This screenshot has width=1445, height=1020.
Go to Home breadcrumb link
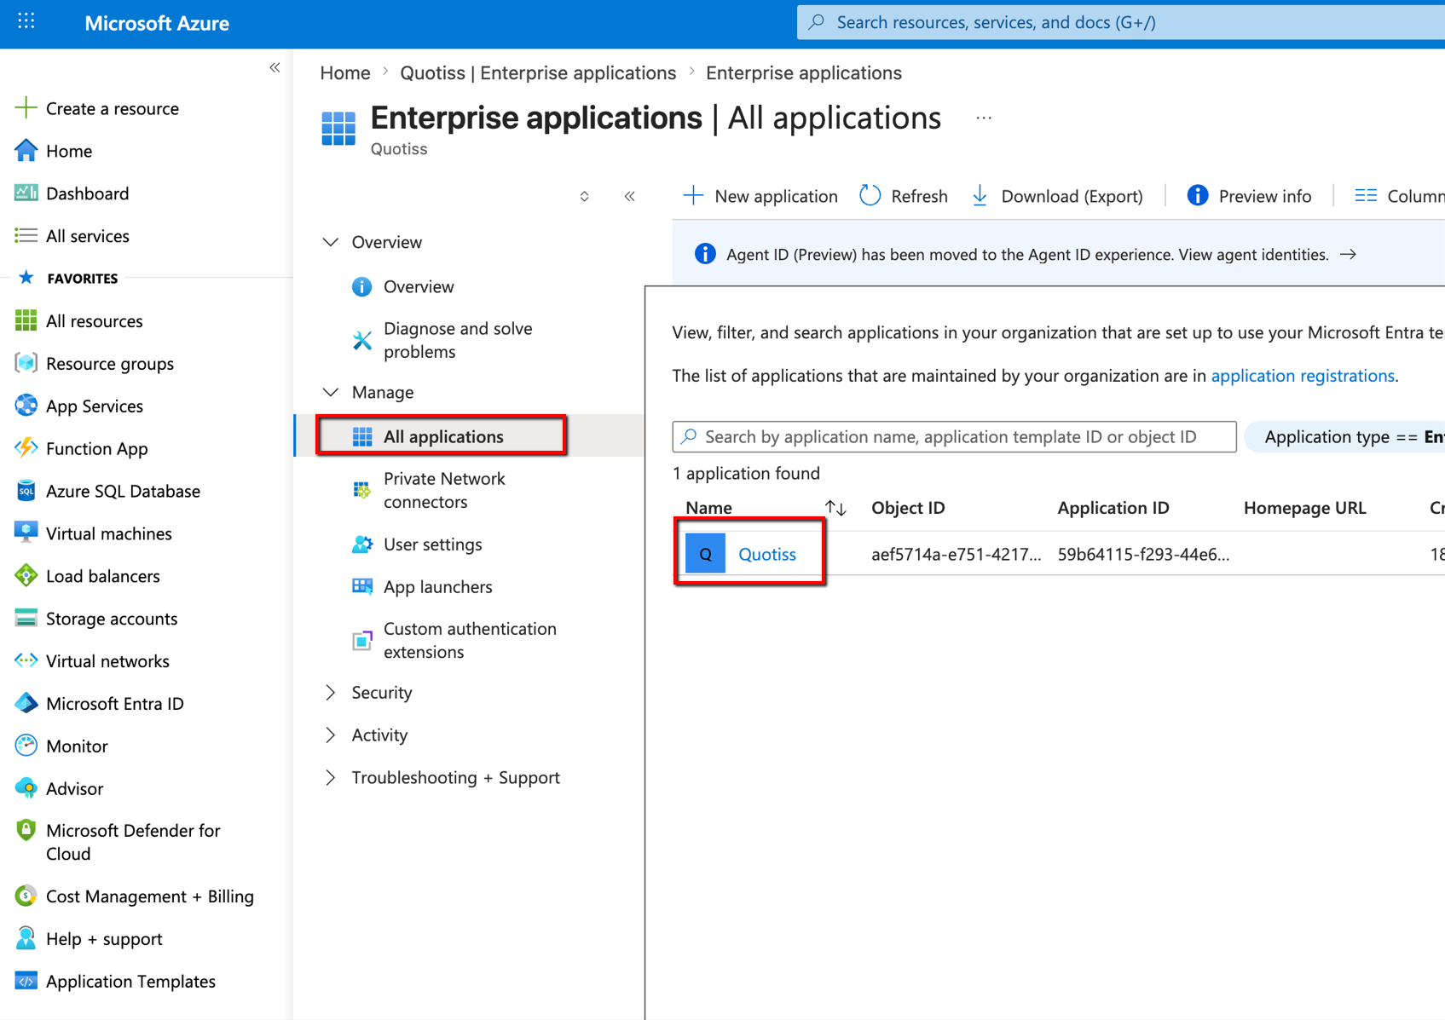(x=345, y=73)
